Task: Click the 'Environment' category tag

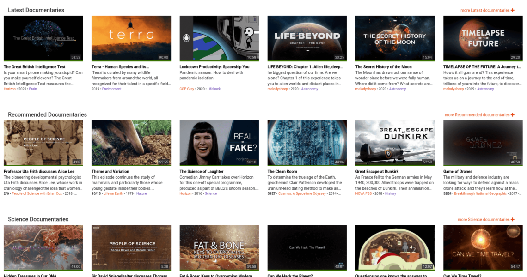Action: click(x=112, y=89)
